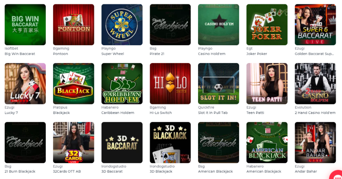This screenshot has height=179, width=342.
Task: Select the 21 Burn Blackjack thumbnail
Action: tap(25, 142)
